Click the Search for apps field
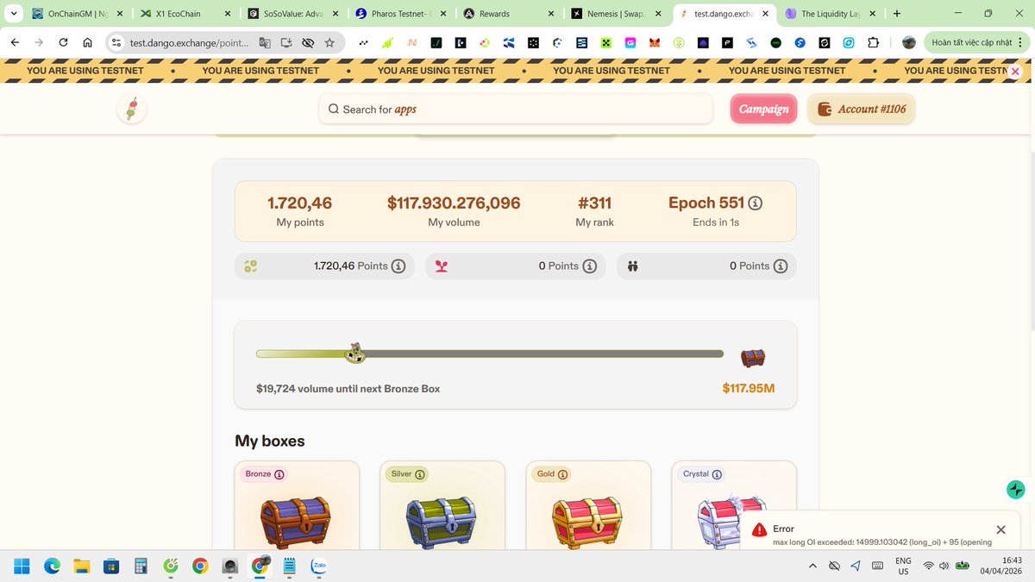The width and height of the screenshot is (1035, 582). click(516, 109)
